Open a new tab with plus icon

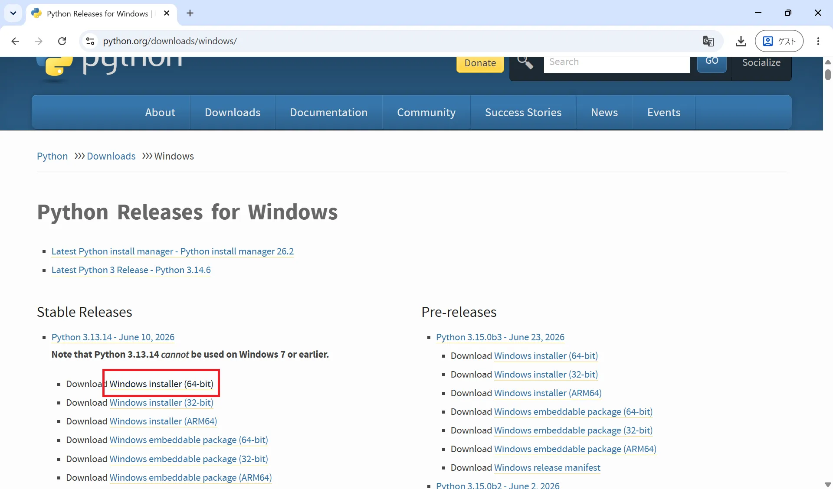click(x=190, y=13)
